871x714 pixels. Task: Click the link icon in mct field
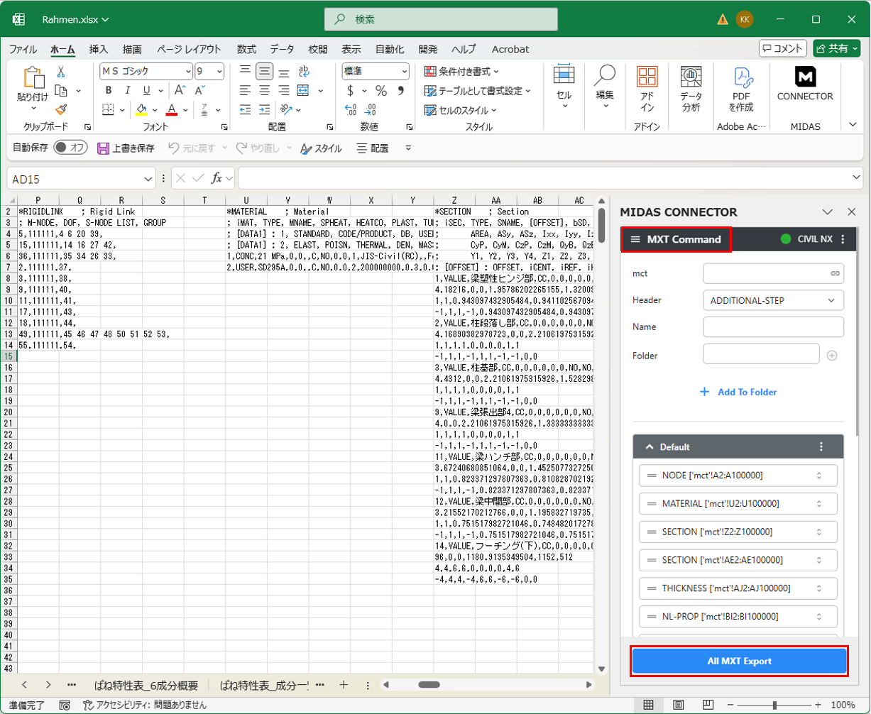pos(836,273)
